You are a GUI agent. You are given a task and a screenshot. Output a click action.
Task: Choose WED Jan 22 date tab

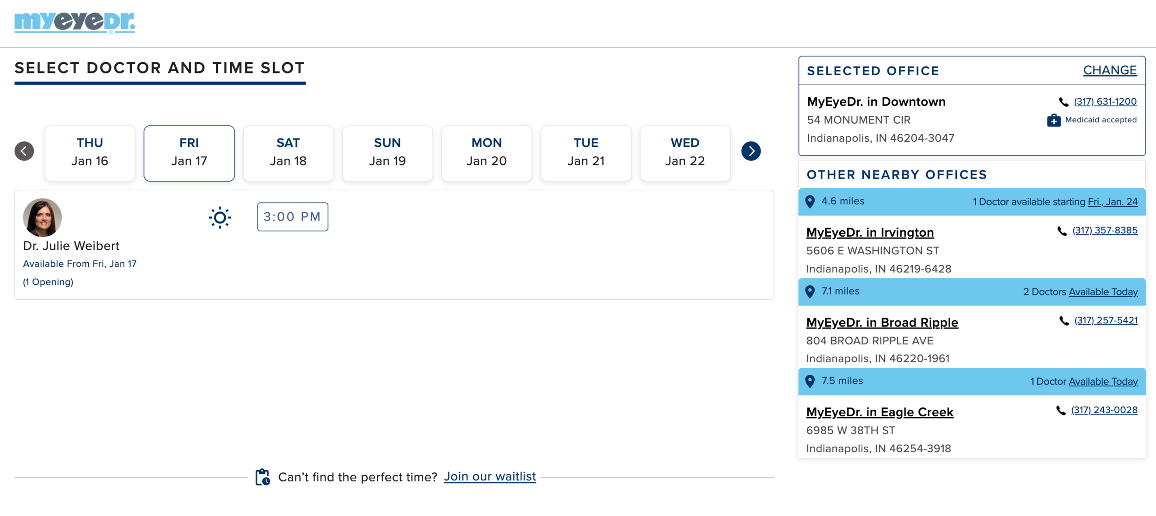click(685, 153)
